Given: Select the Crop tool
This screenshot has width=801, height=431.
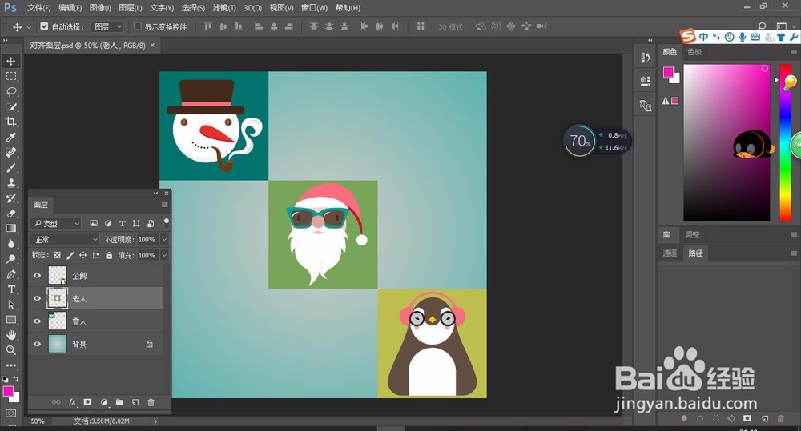Looking at the screenshot, I should pos(10,122).
